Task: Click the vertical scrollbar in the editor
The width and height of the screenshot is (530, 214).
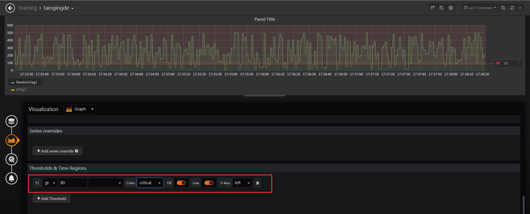Action: (x=523, y=204)
